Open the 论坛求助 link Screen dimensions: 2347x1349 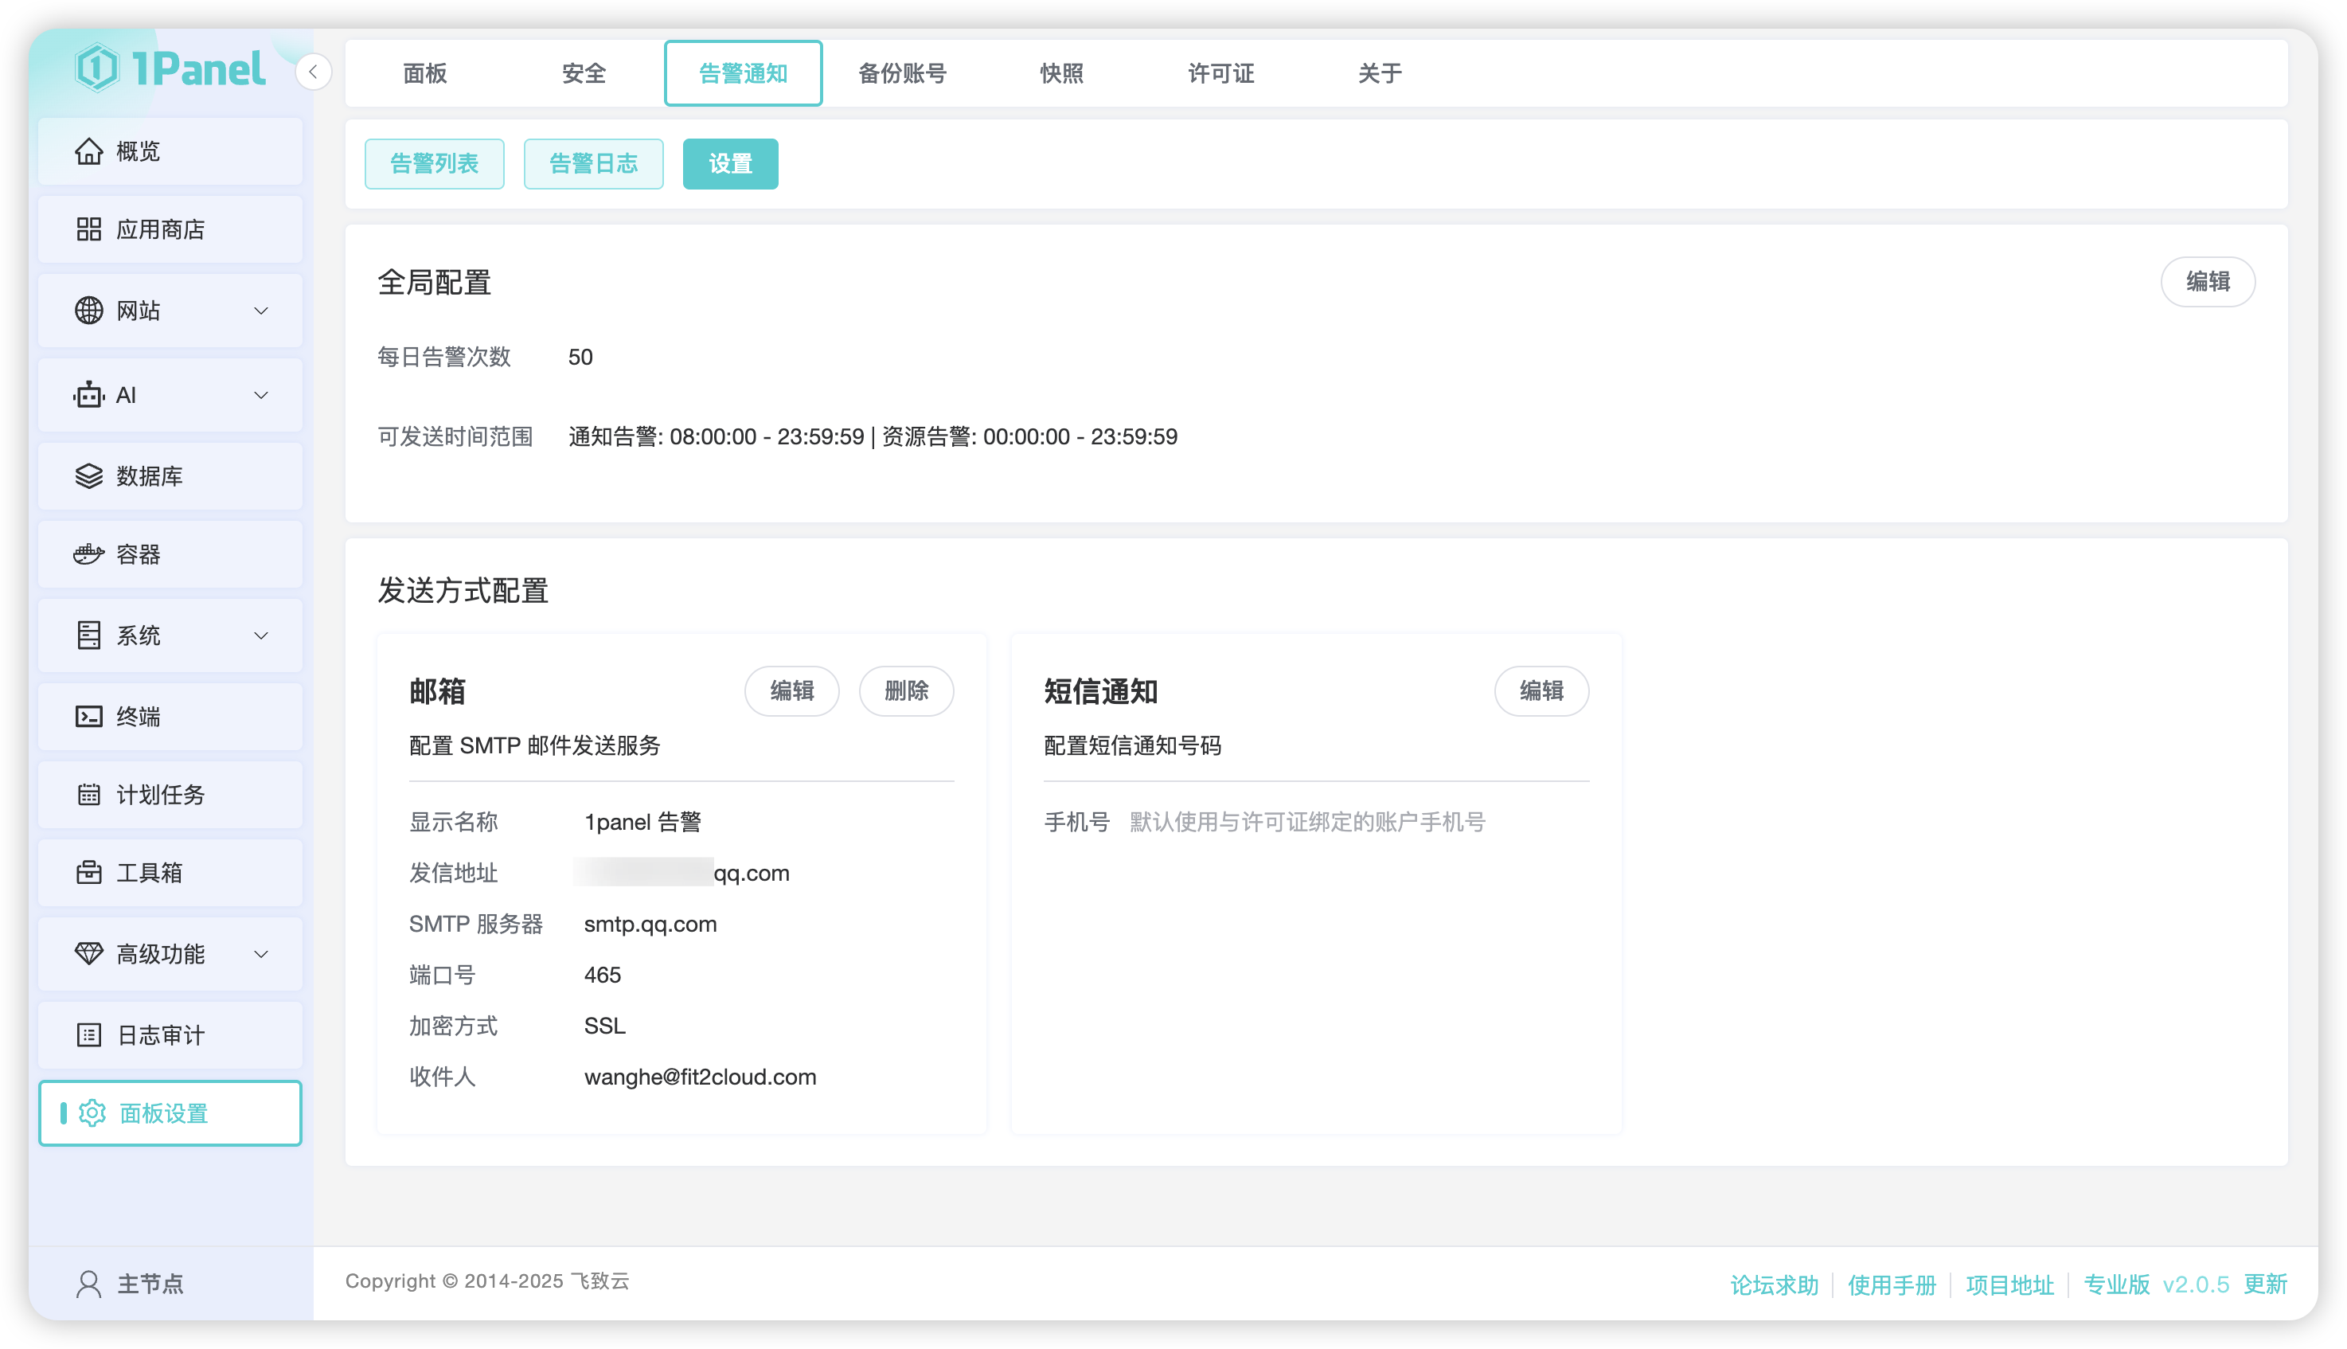[x=1775, y=1284]
